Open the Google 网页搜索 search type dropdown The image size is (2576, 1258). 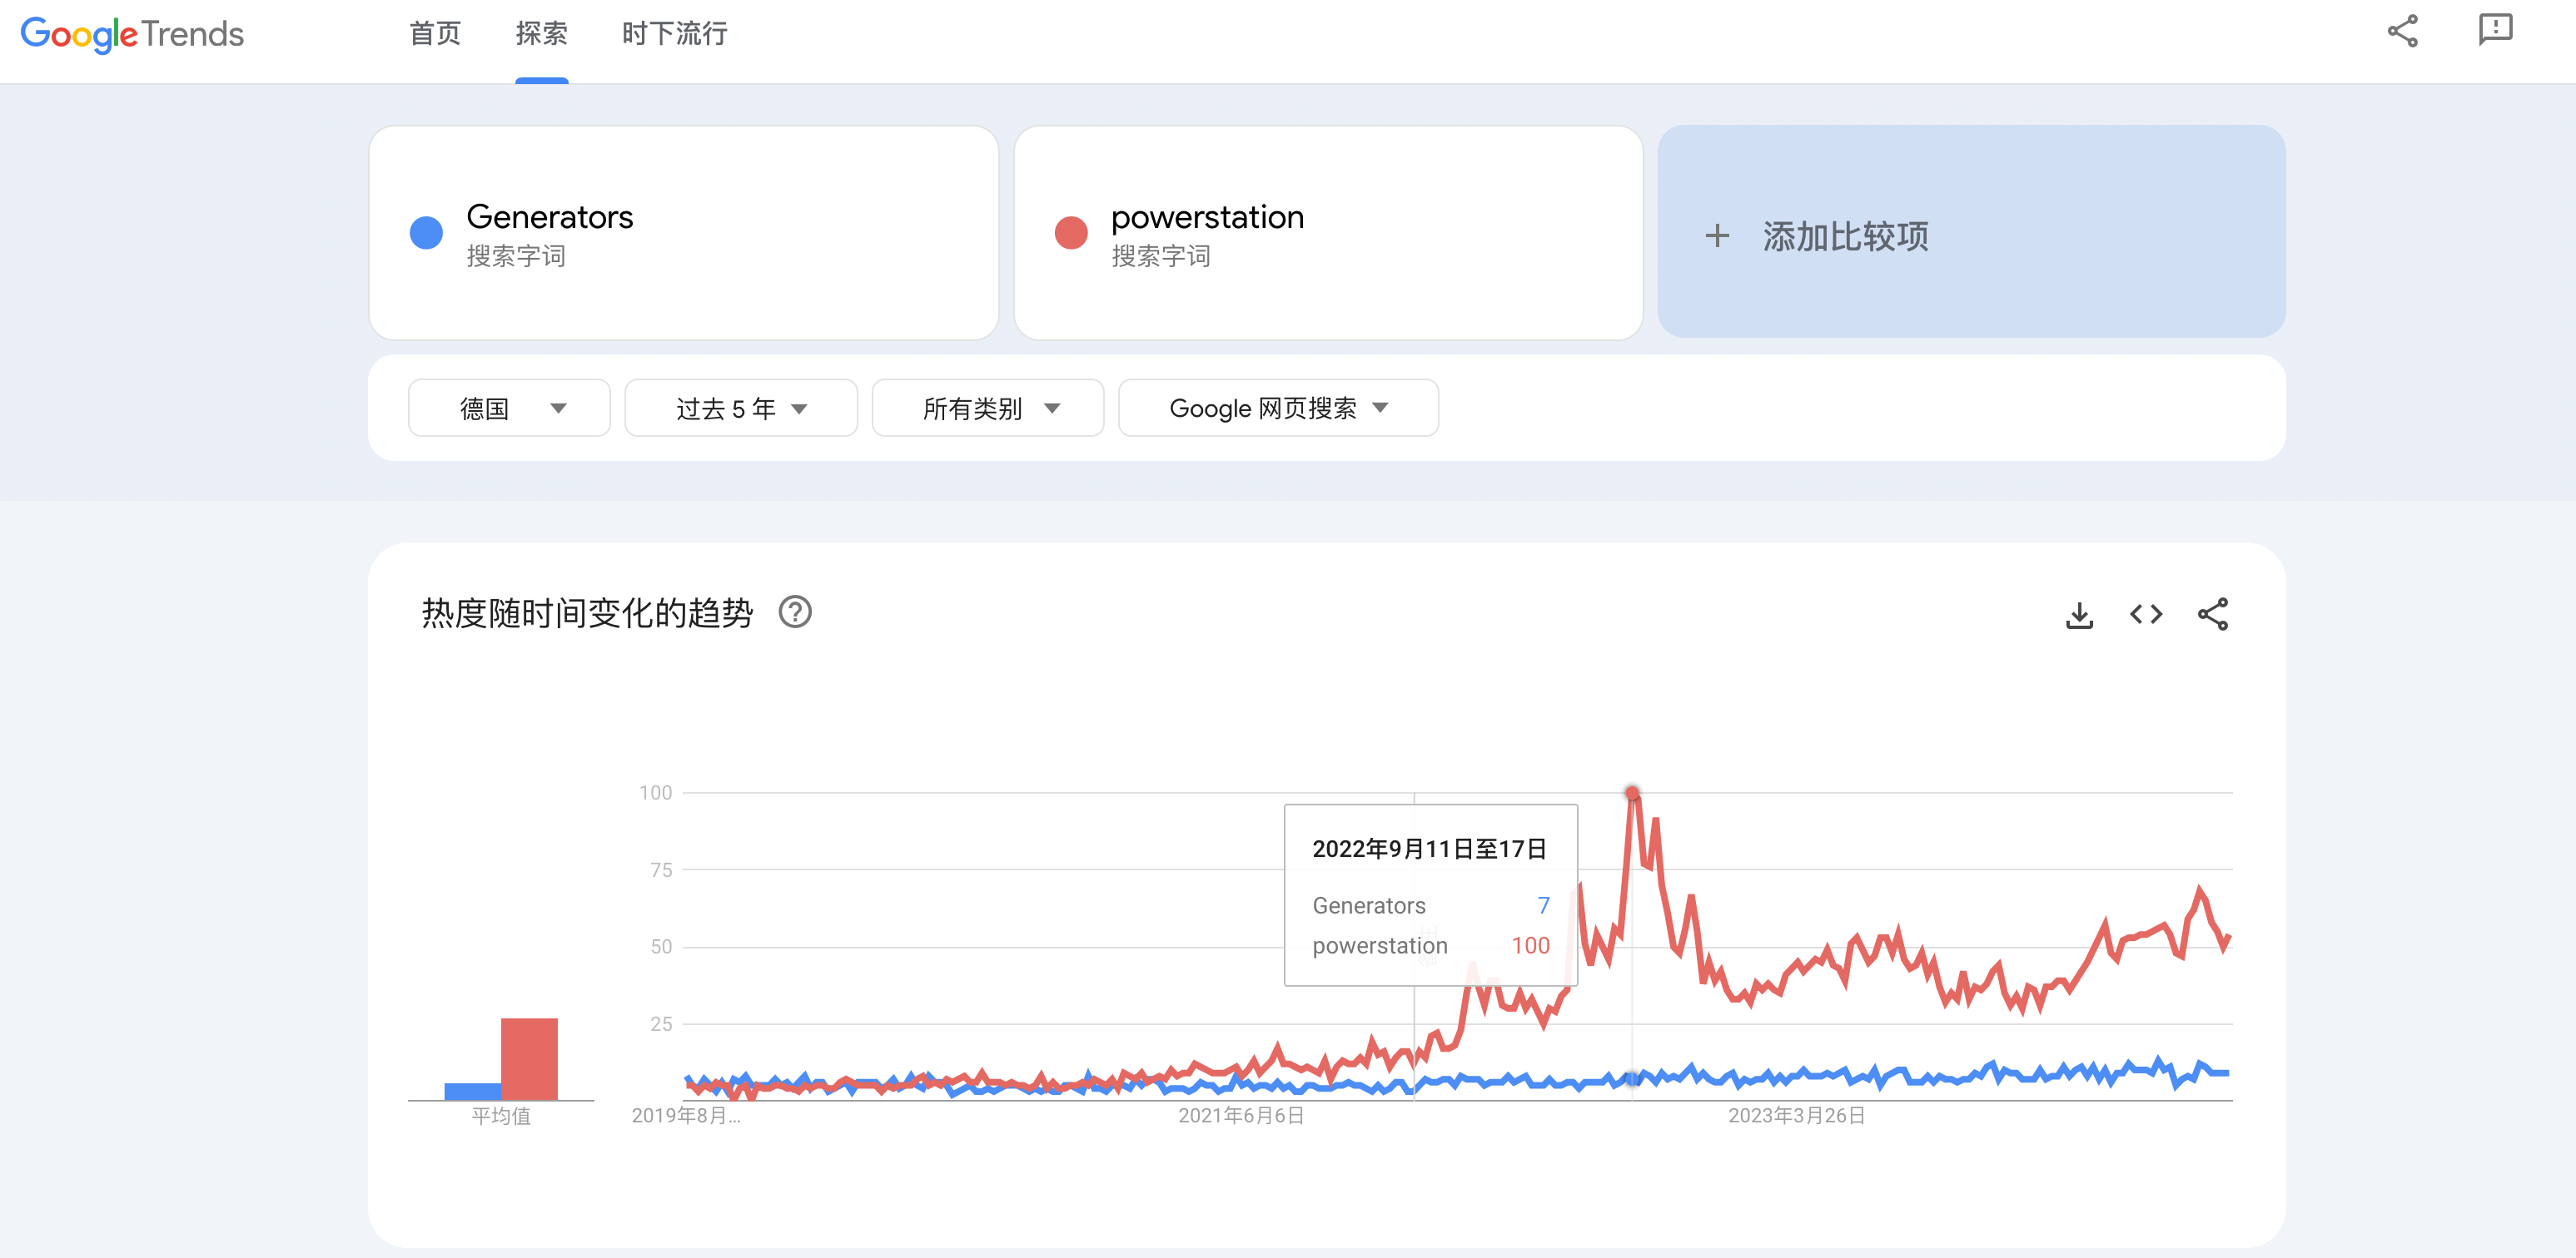[1278, 408]
